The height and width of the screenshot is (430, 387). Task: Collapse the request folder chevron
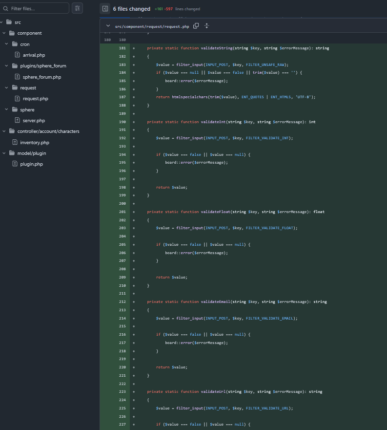pos(6,88)
